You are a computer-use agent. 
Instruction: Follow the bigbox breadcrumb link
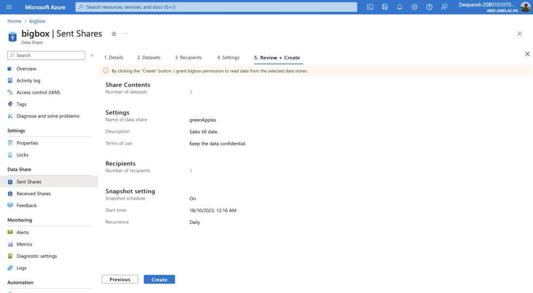[x=37, y=21]
